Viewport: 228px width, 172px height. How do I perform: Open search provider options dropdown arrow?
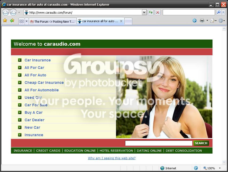(x=223, y=12)
